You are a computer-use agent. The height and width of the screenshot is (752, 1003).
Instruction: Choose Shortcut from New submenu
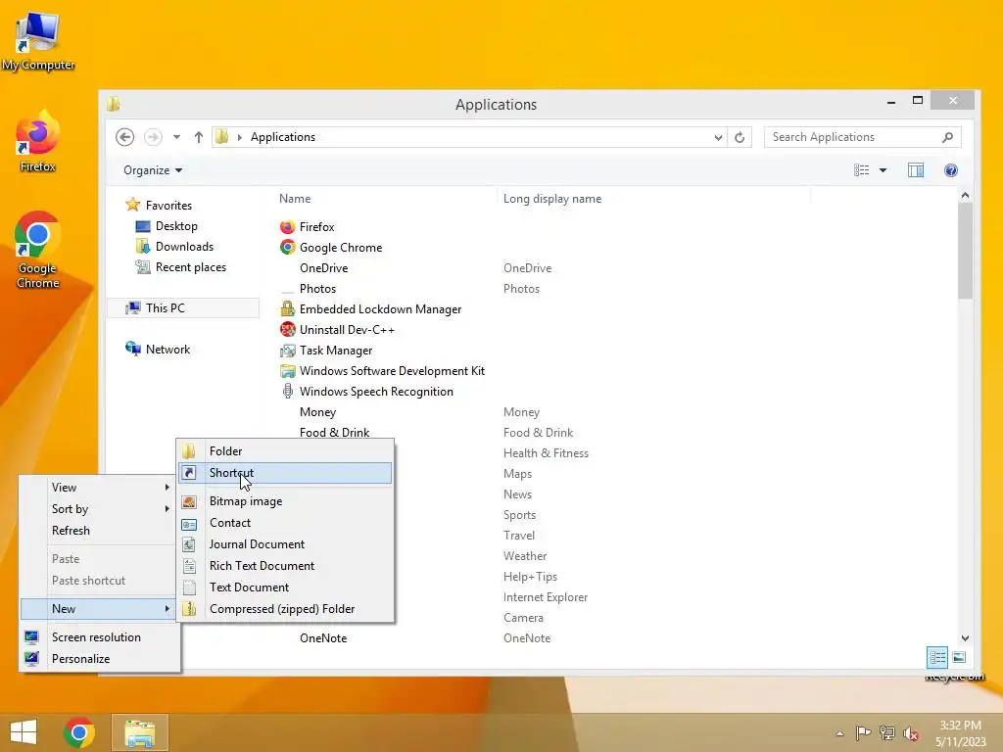click(x=285, y=473)
